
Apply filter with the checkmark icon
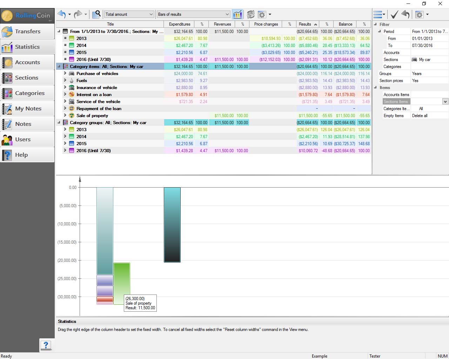(394, 14)
